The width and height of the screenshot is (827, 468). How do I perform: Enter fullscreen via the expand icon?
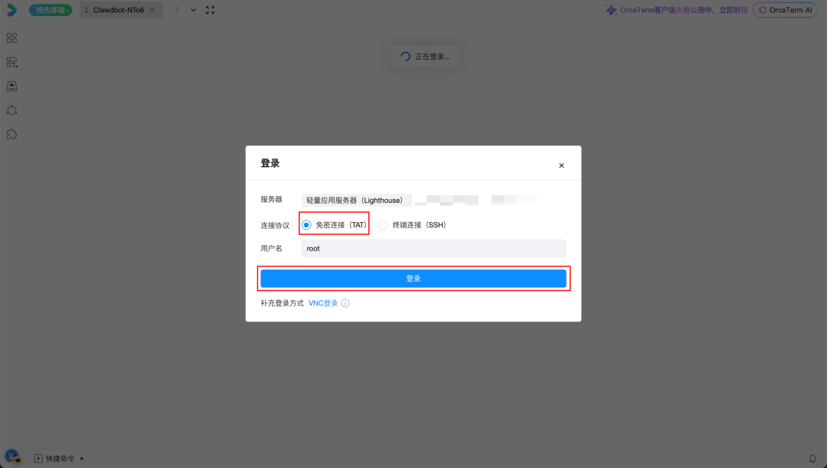210,10
